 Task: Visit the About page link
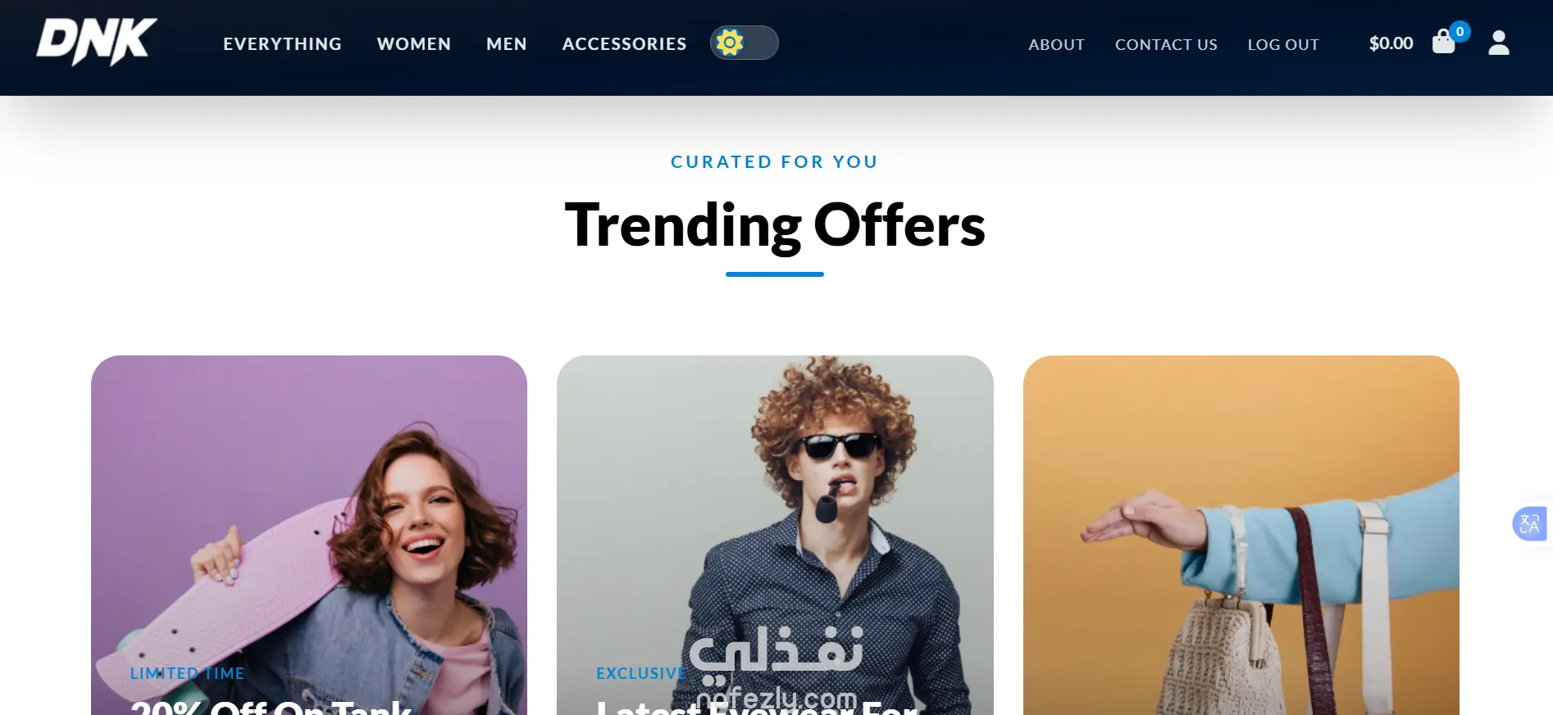[x=1057, y=45]
